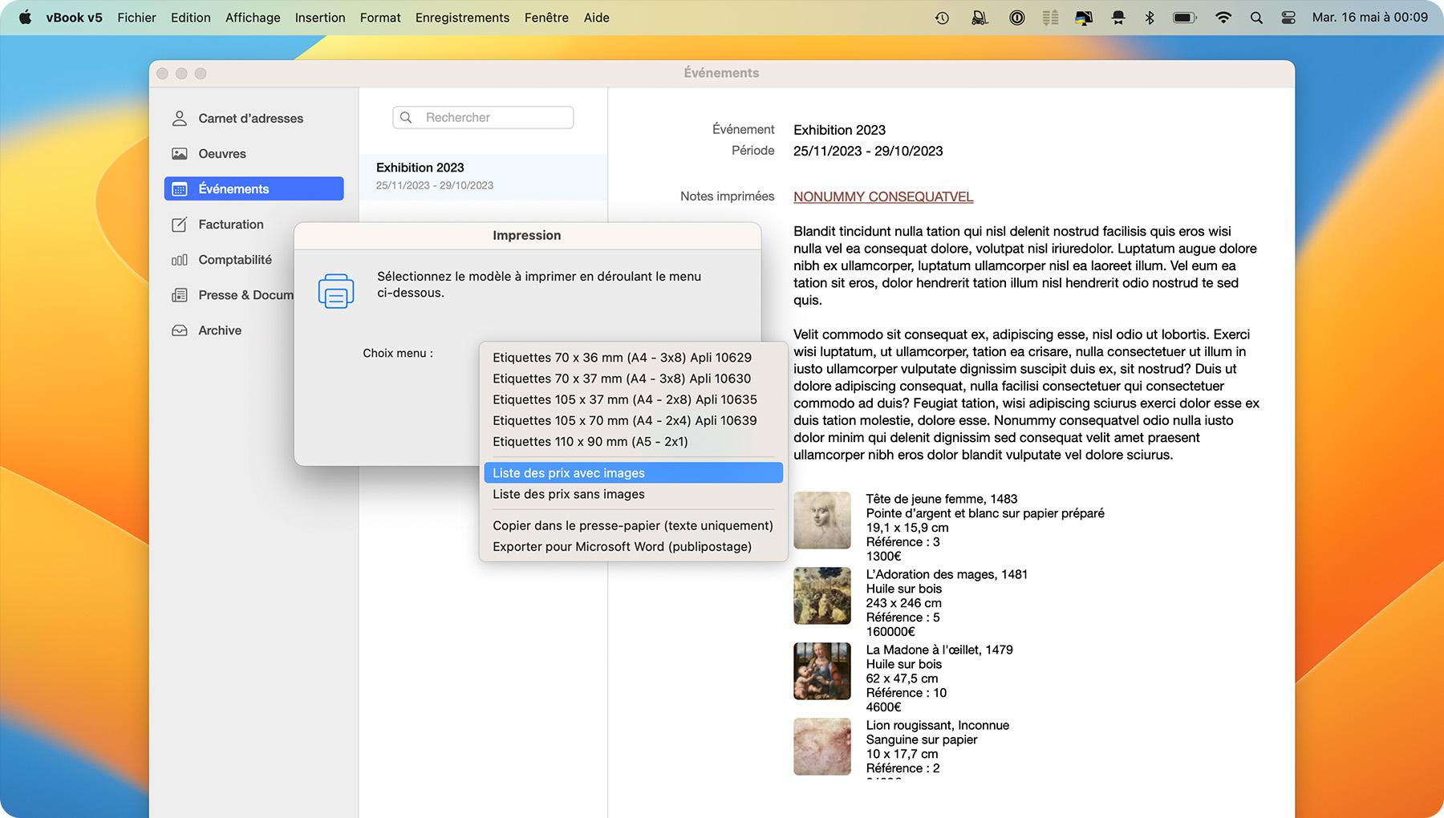The width and height of the screenshot is (1444, 818).
Task: Click the forklift icon in menu bar
Action: point(980,18)
